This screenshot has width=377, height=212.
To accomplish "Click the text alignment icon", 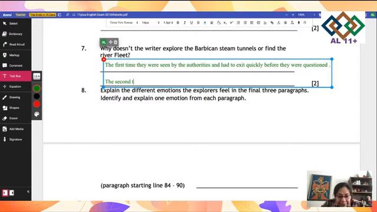I will click(x=265, y=22).
